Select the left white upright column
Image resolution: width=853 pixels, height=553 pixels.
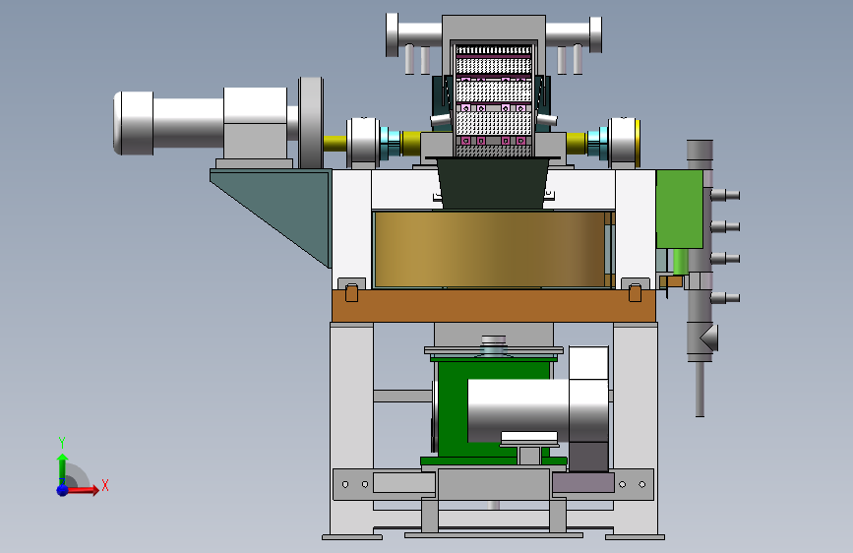pos(352,228)
